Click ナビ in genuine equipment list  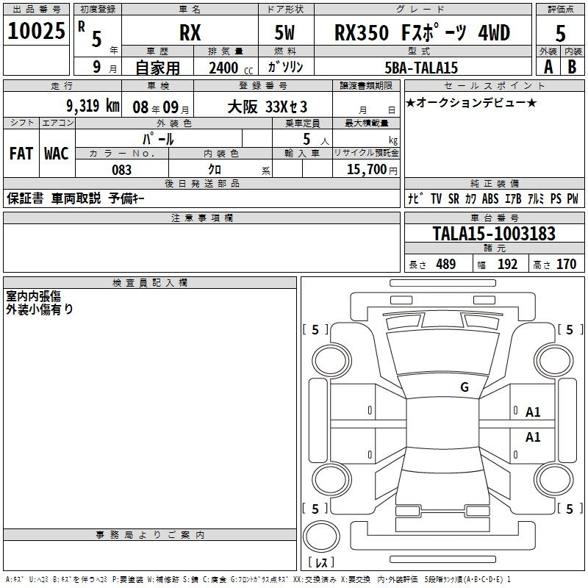(416, 198)
